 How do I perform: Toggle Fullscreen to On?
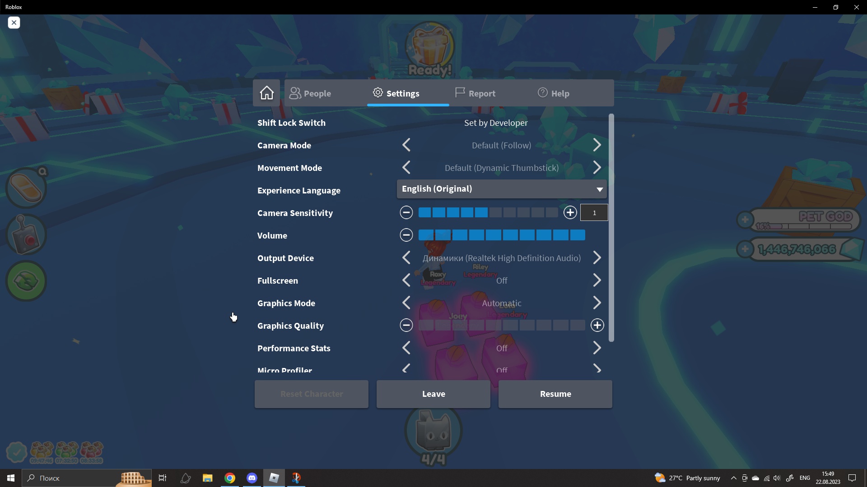coord(597,280)
